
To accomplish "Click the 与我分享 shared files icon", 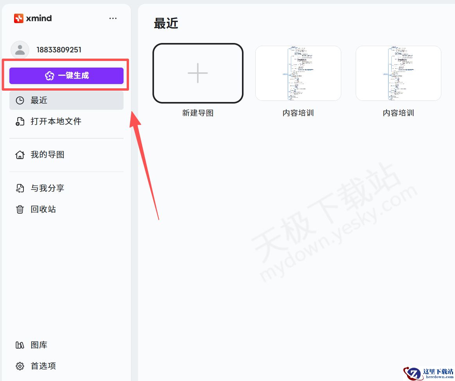I will 20,188.
